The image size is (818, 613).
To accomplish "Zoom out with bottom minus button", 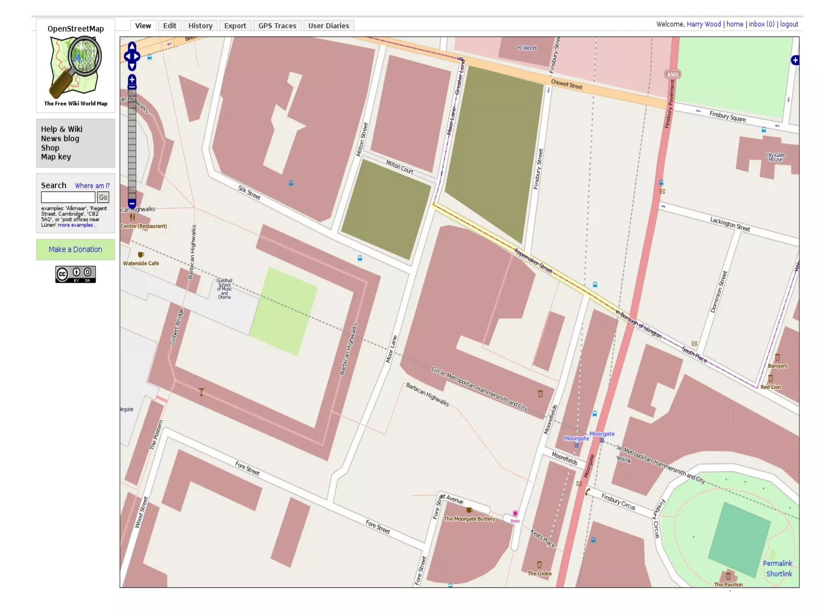I will pos(132,203).
